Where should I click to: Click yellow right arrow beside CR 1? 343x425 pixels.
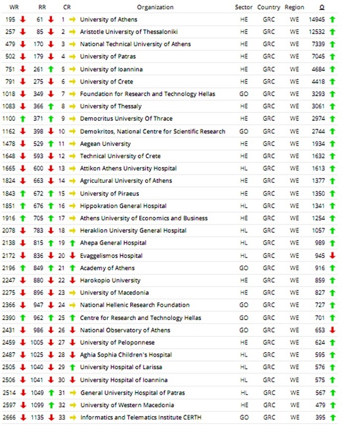73,20
